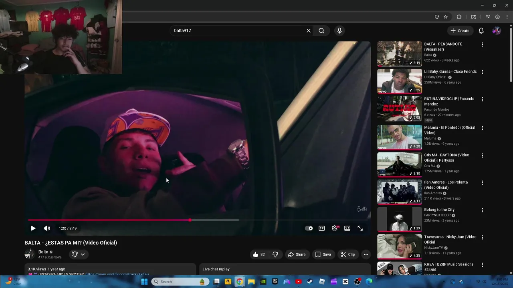513x288 pixels.
Task: Create a Clip of the video
Action: (x=347, y=254)
